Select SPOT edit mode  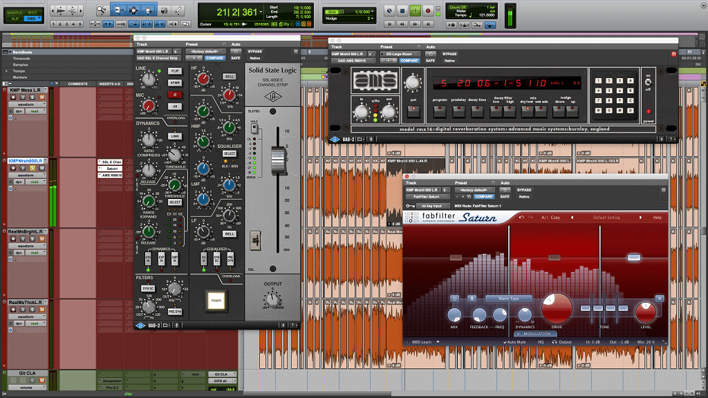coord(33,12)
